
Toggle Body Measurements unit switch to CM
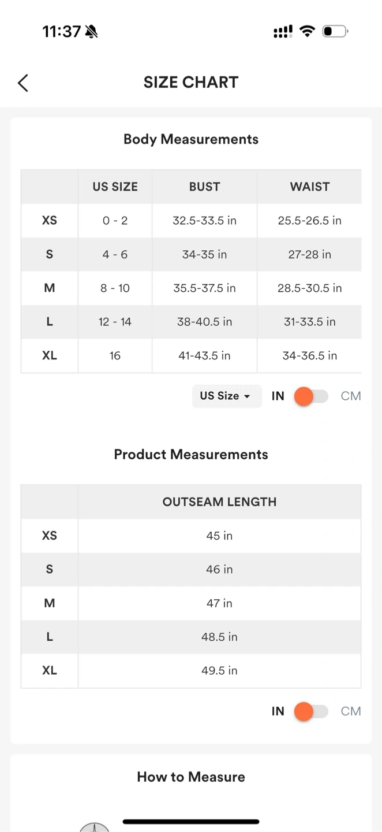tap(311, 396)
